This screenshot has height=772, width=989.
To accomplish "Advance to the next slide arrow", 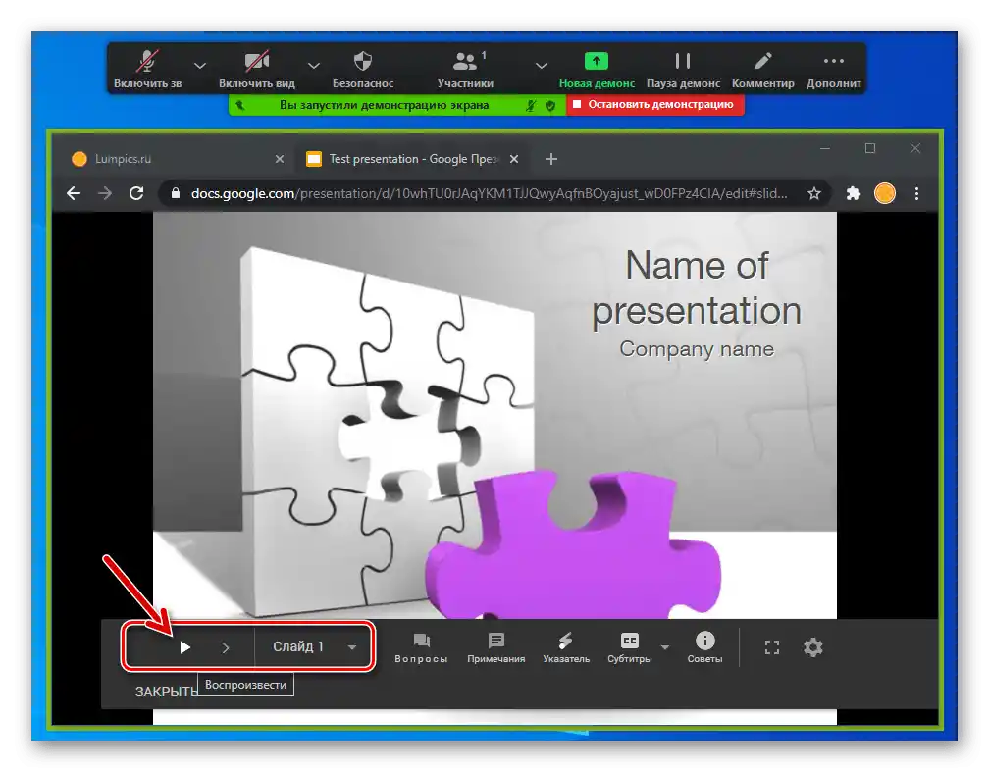I will [226, 647].
